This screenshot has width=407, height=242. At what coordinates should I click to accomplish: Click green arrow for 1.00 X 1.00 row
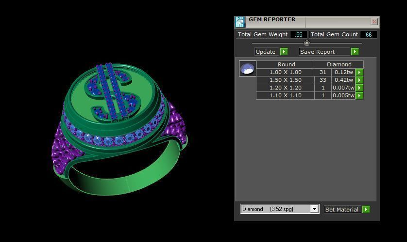click(359, 73)
